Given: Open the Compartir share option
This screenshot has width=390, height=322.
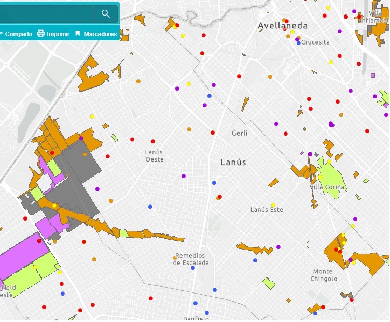Looking at the screenshot, I should (18, 34).
